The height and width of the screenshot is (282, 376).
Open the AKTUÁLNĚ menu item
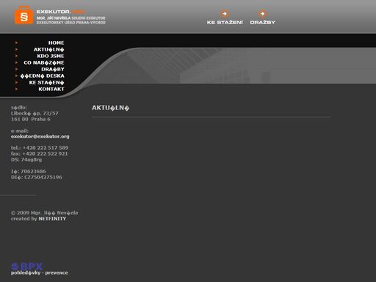(49, 49)
